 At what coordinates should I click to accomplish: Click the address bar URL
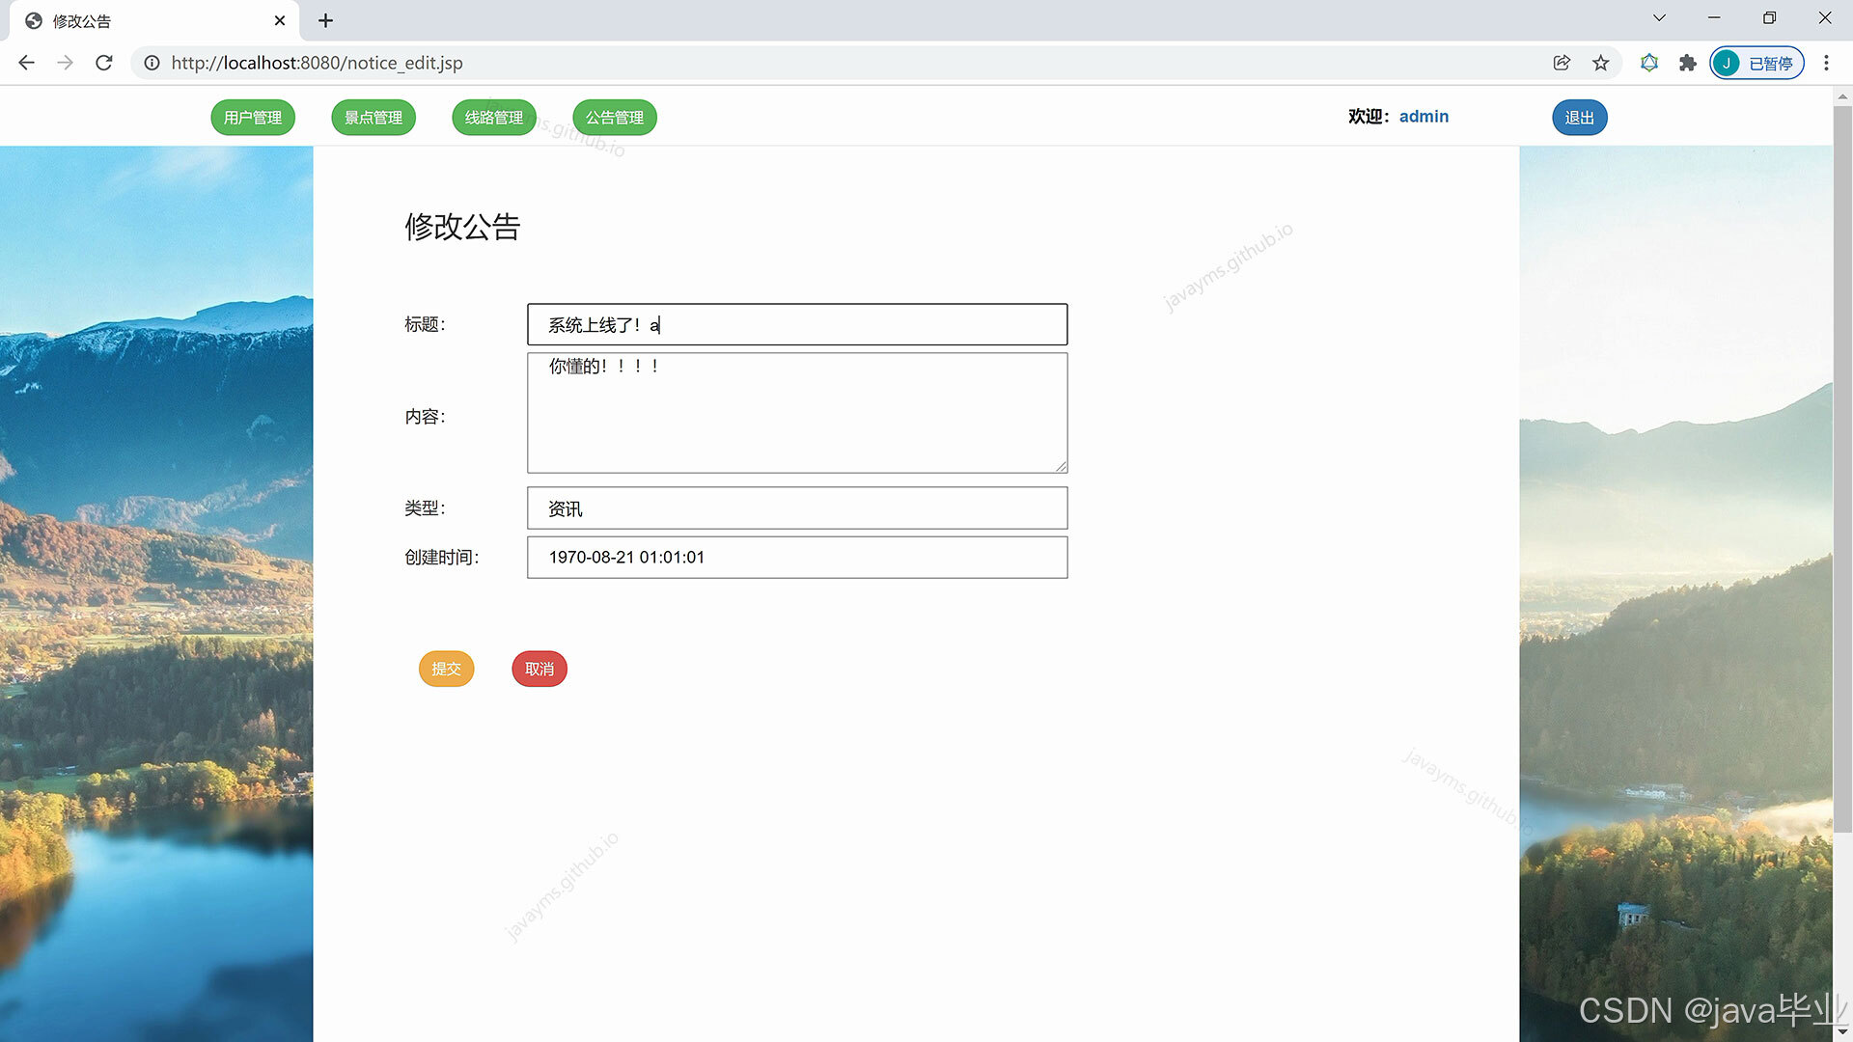[317, 63]
